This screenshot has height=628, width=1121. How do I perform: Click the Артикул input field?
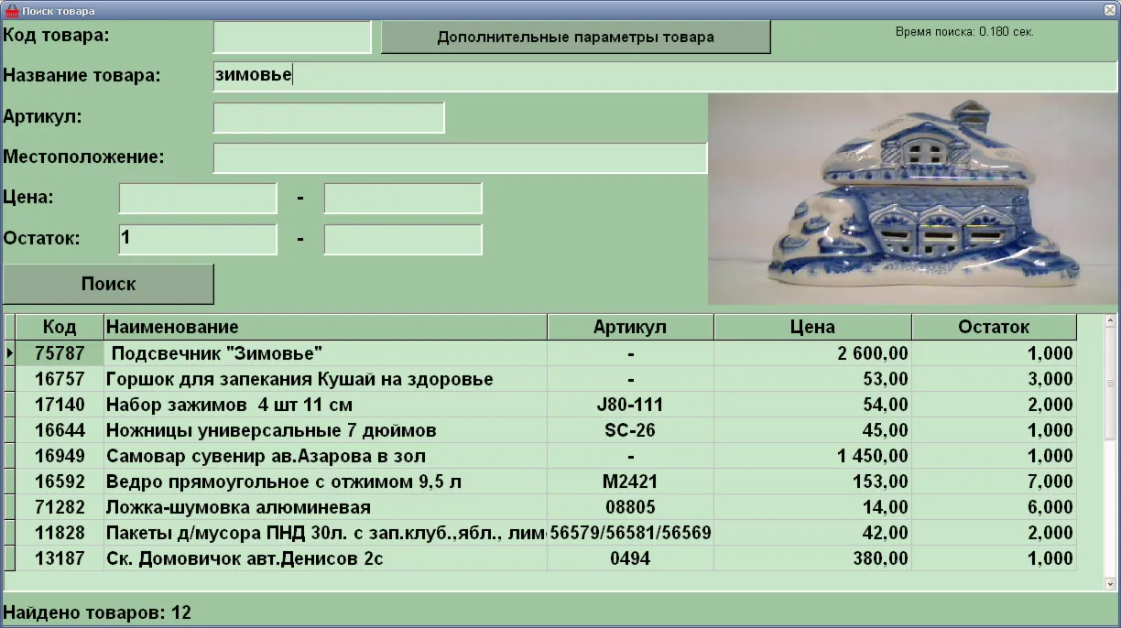[x=329, y=118]
